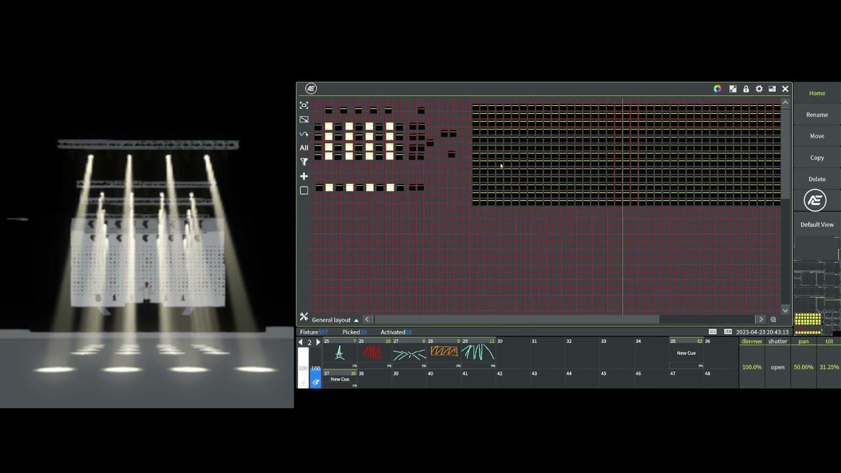This screenshot has width=841, height=473.
Task: Click the horizontal scroll left arrow
Action: [367, 319]
